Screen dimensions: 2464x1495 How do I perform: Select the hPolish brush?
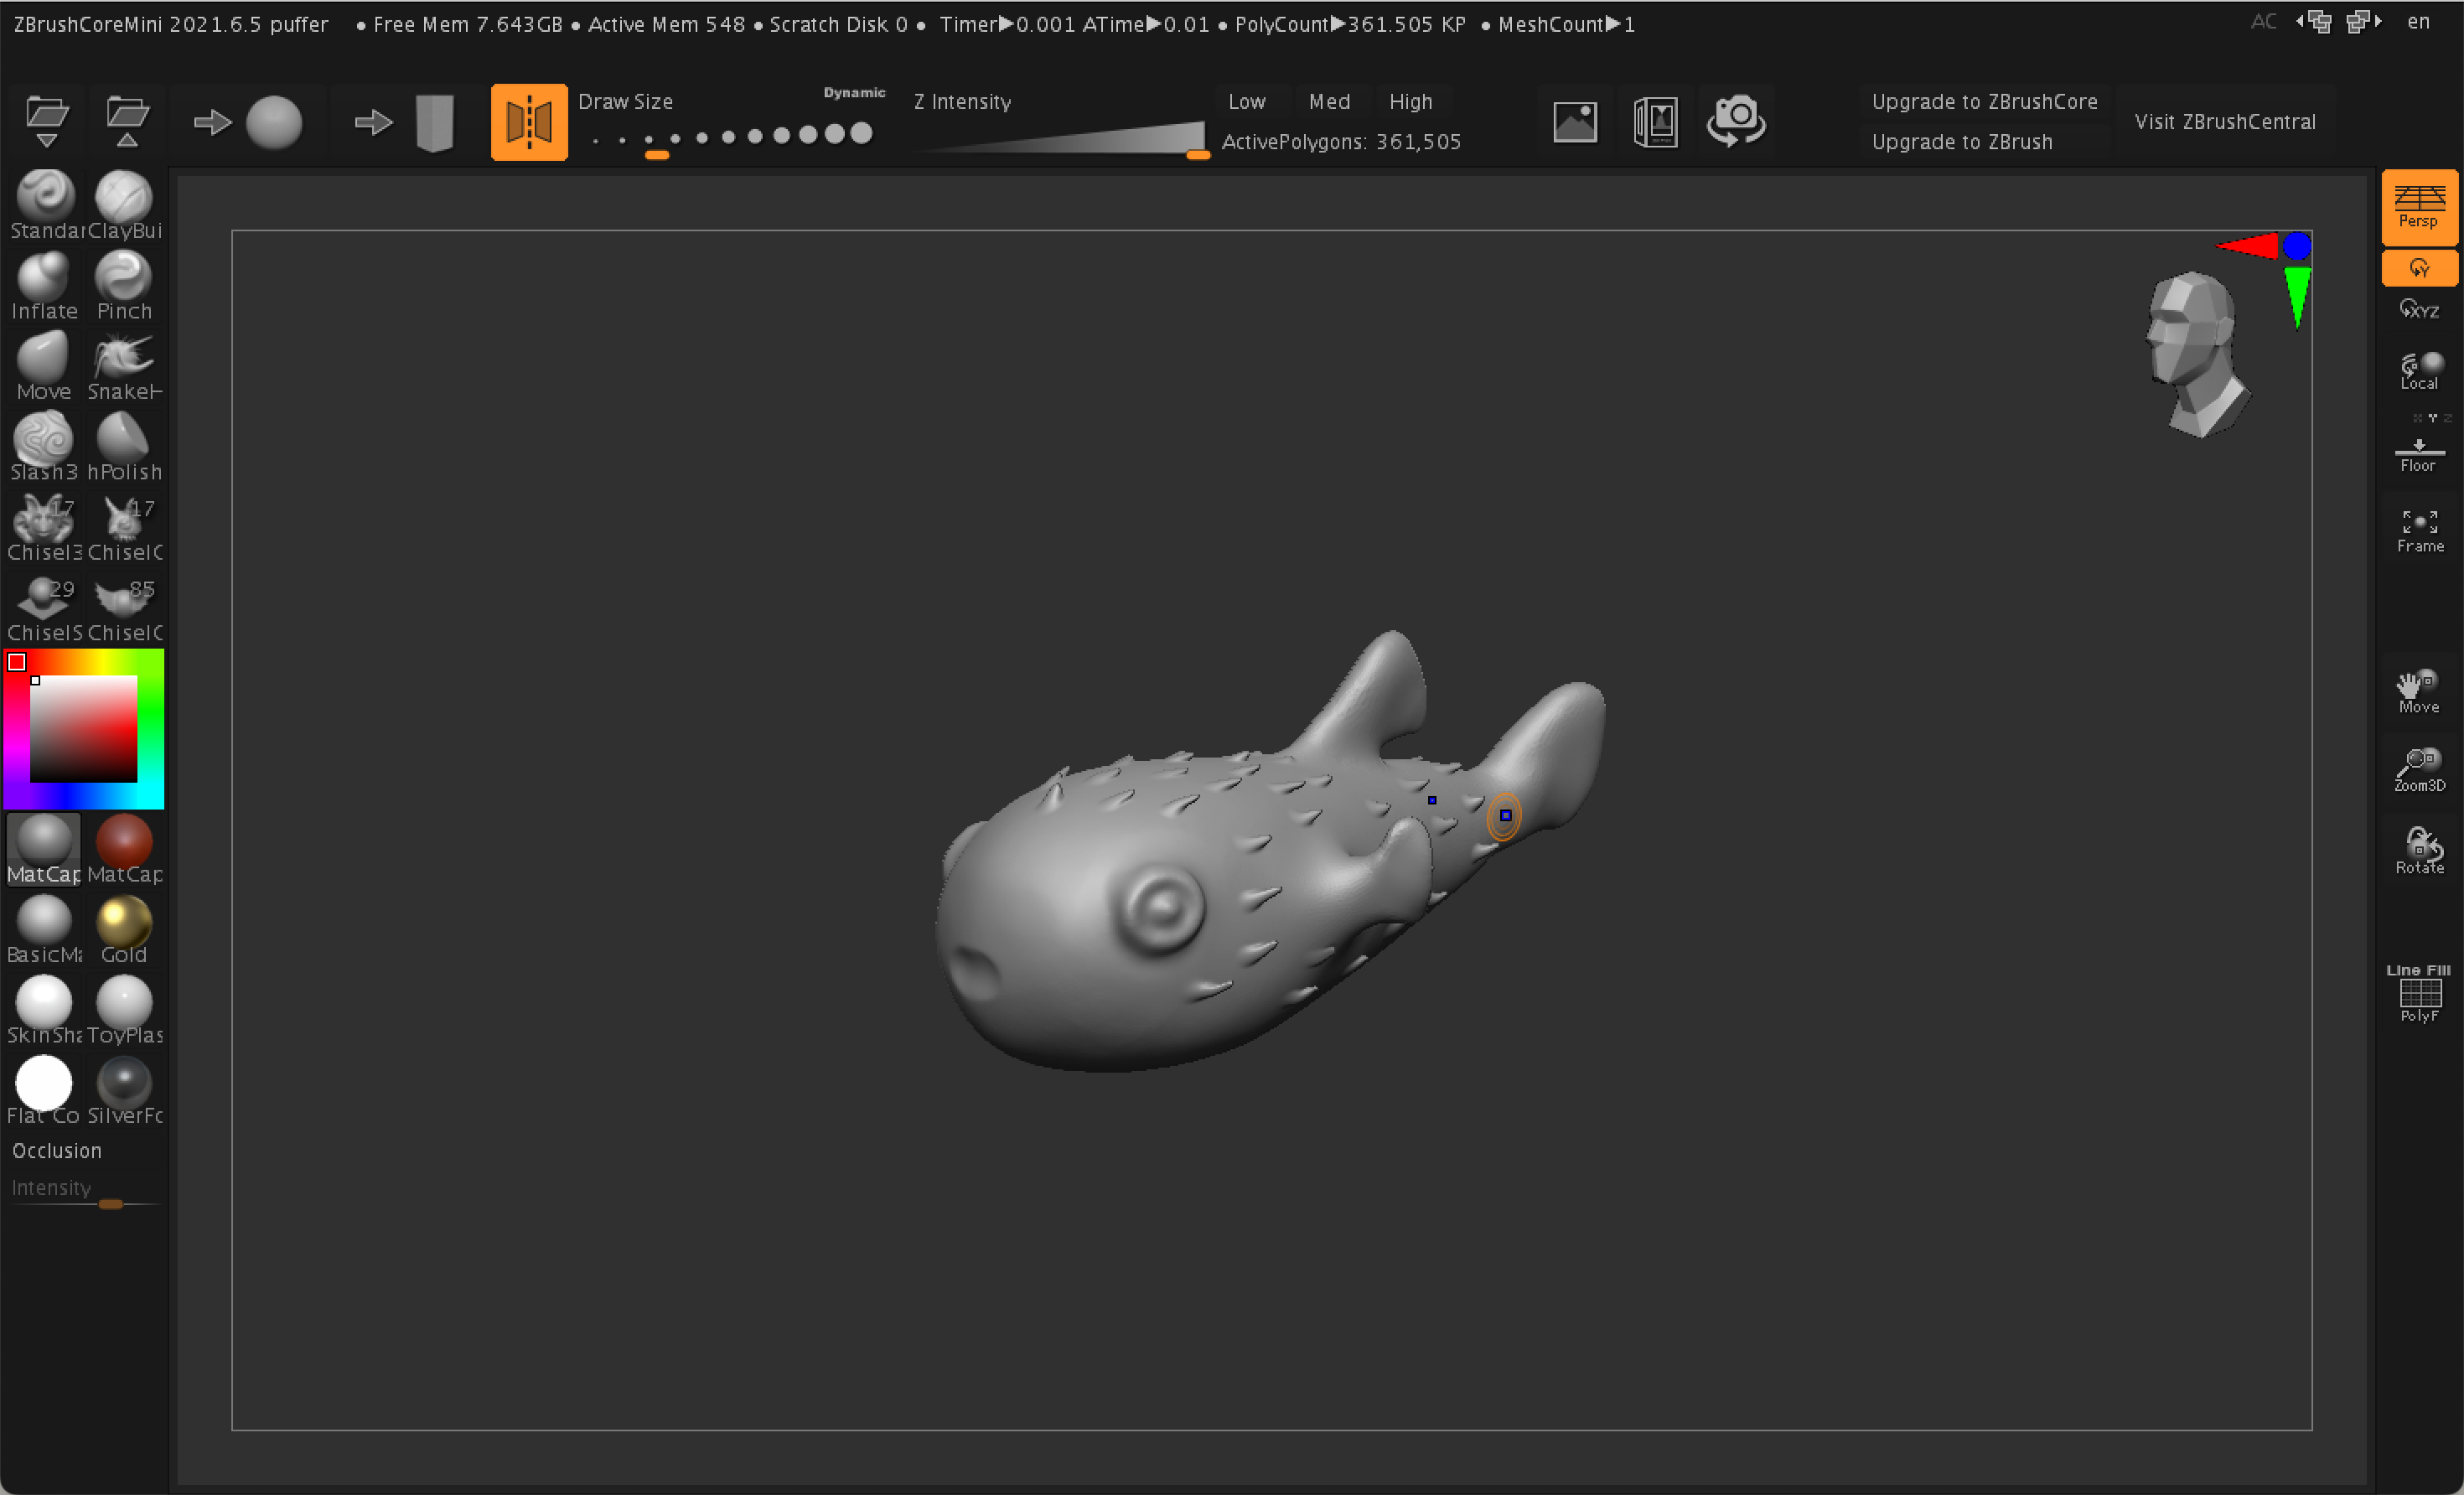click(x=124, y=446)
